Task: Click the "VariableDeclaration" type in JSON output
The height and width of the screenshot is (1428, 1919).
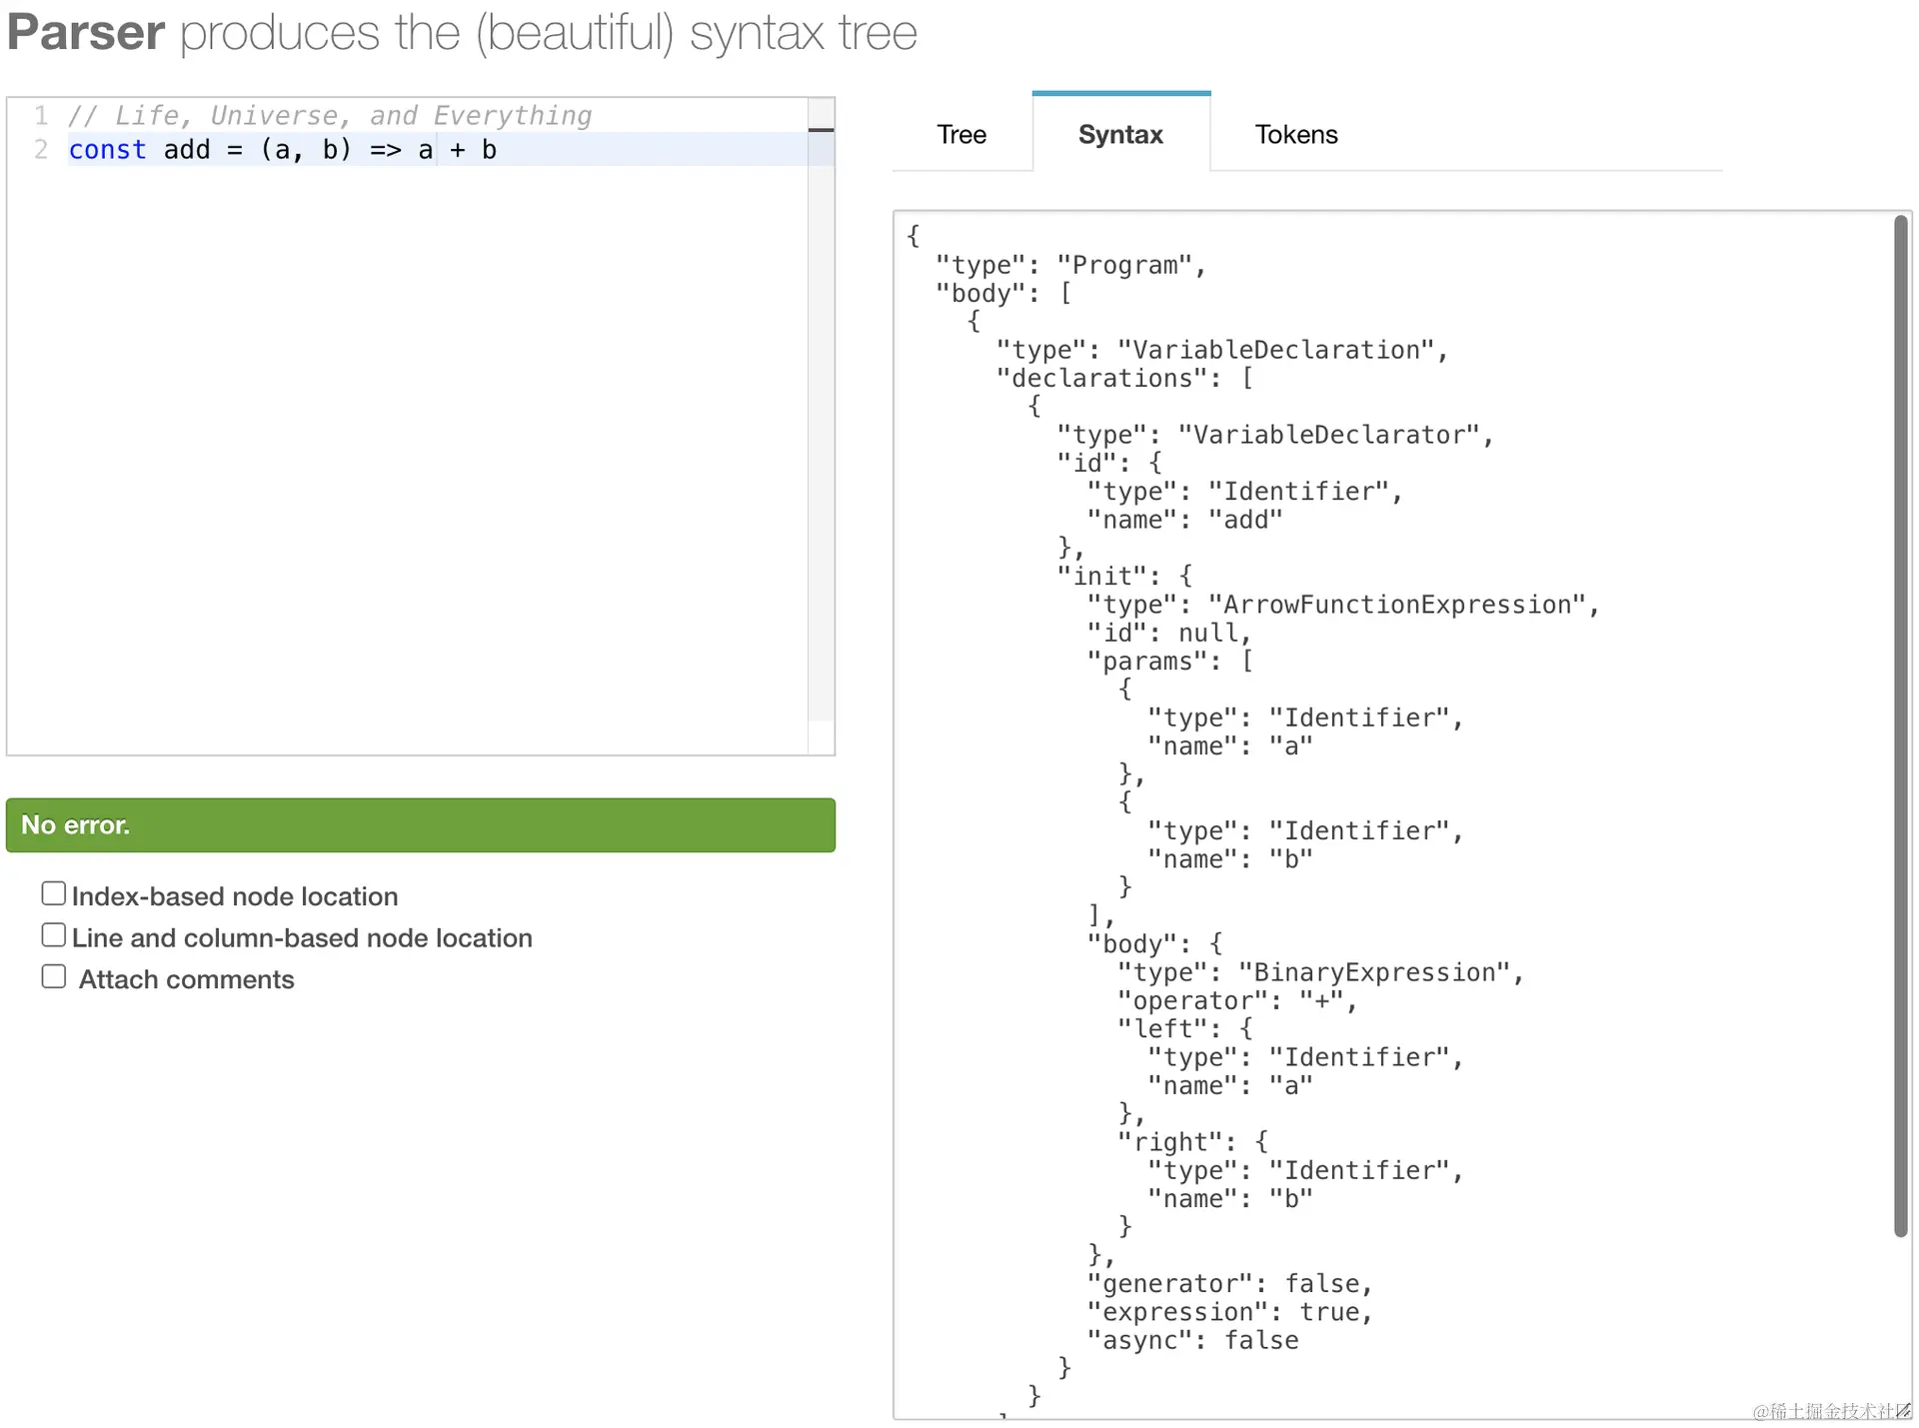Action: pos(1275,350)
